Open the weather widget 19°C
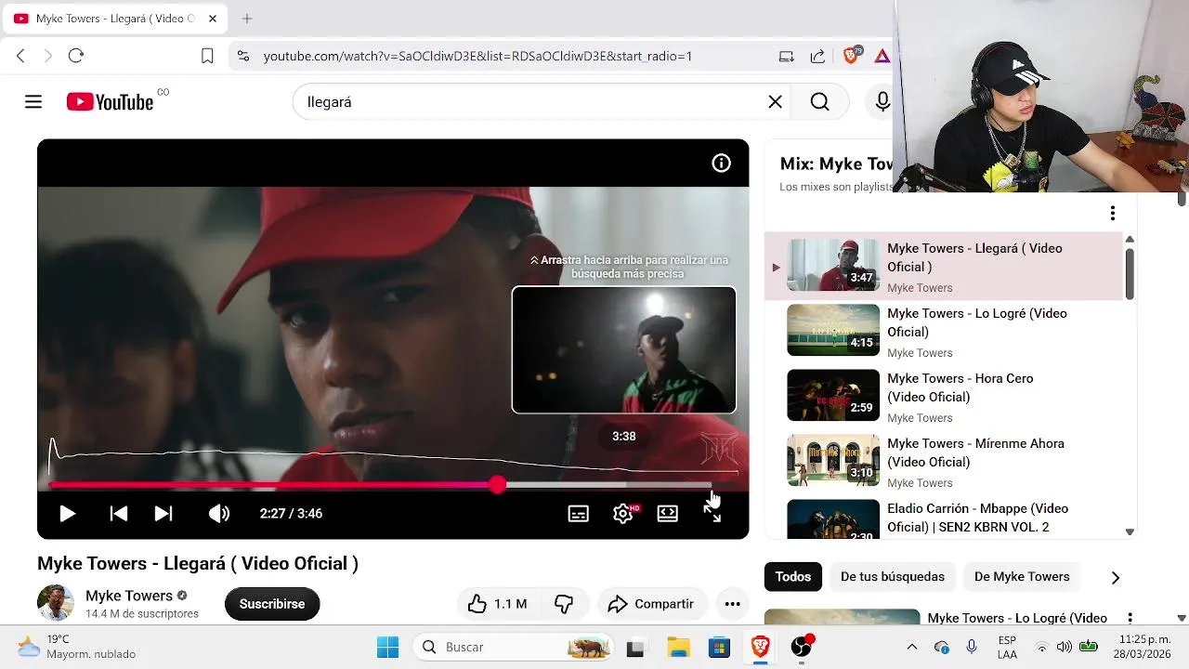Viewport: 1189px width, 669px height. [x=76, y=647]
